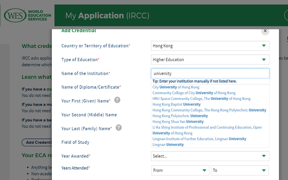Close the Add Credential dialog
This screenshot has width=288, height=180.
tap(265, 31)
